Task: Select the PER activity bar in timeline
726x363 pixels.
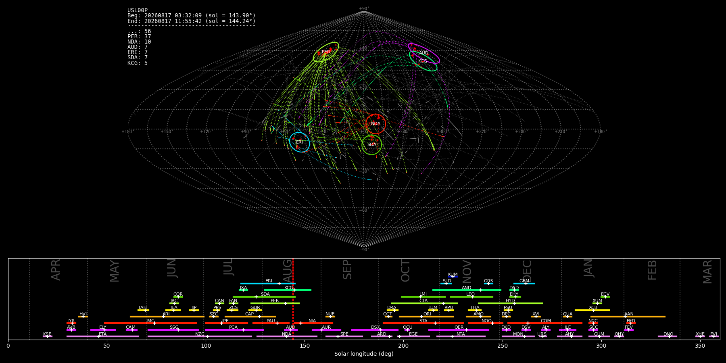Action: click(x=275, y=303)
